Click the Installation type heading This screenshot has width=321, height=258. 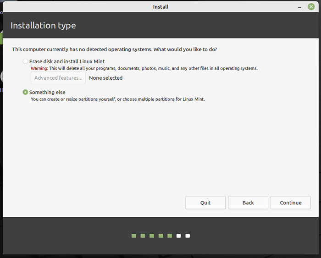coord(43,26)
